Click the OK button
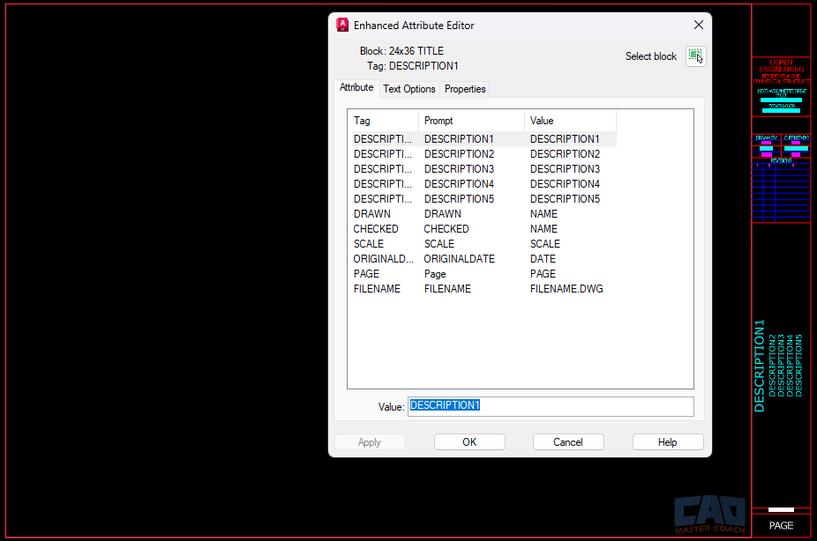 pos(469,441)
